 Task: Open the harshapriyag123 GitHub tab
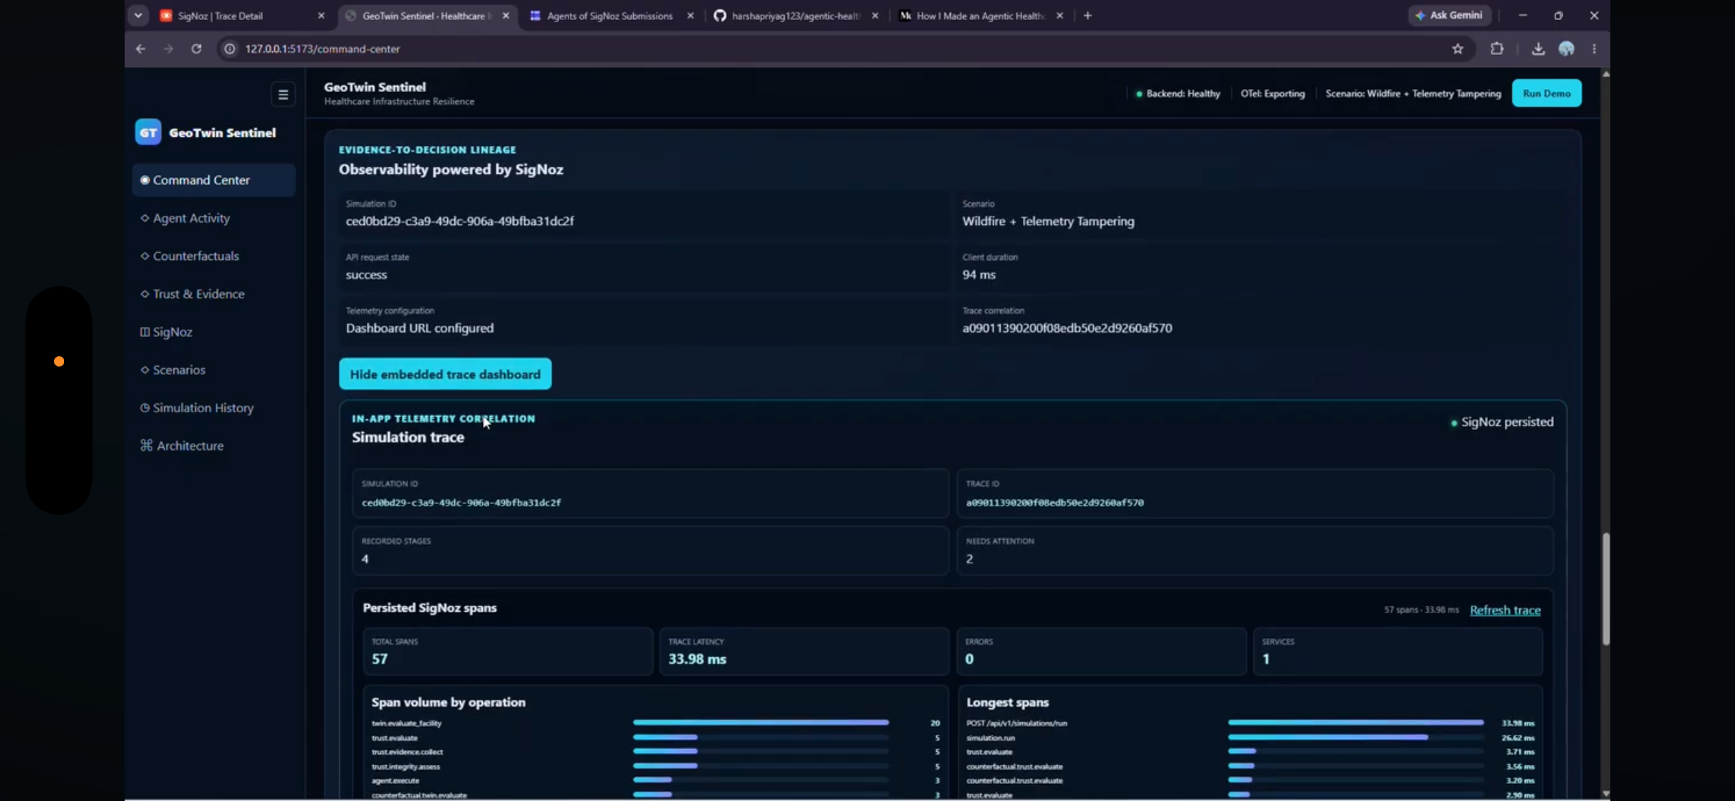point(796,16)
